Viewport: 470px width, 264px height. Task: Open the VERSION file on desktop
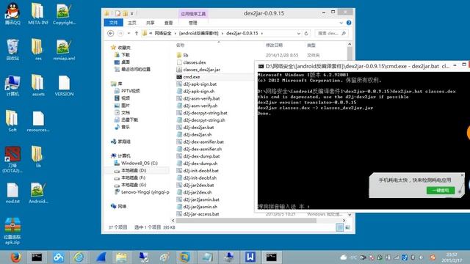[64, 86]
